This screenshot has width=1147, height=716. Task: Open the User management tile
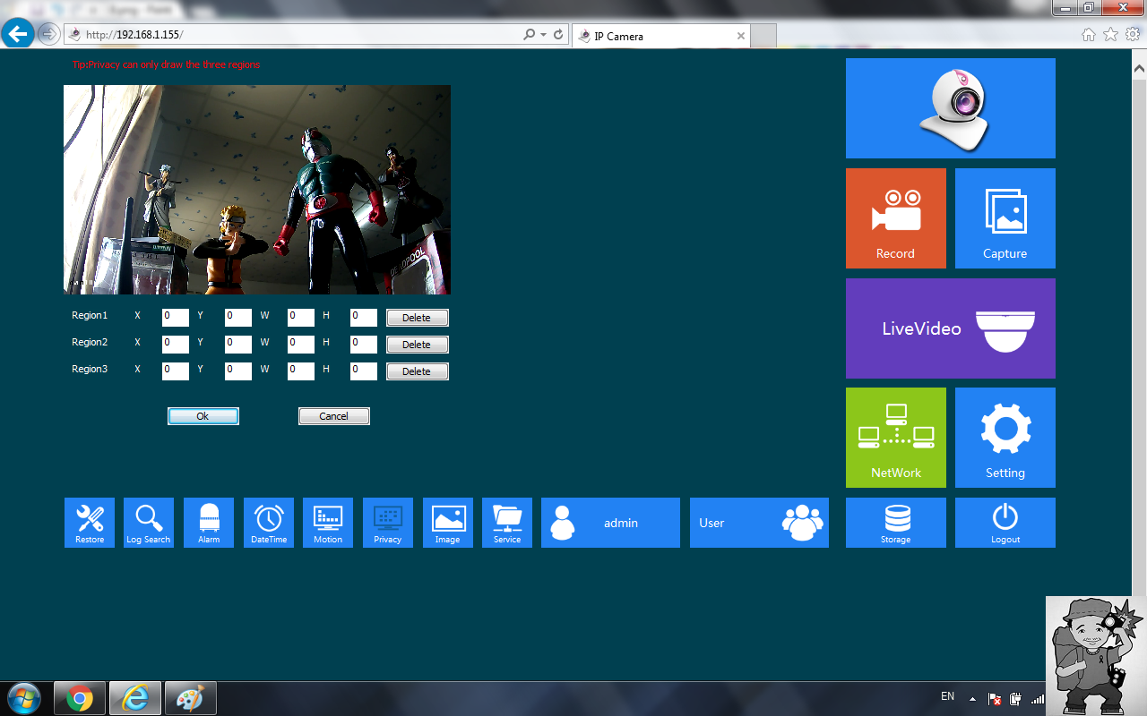759,523
